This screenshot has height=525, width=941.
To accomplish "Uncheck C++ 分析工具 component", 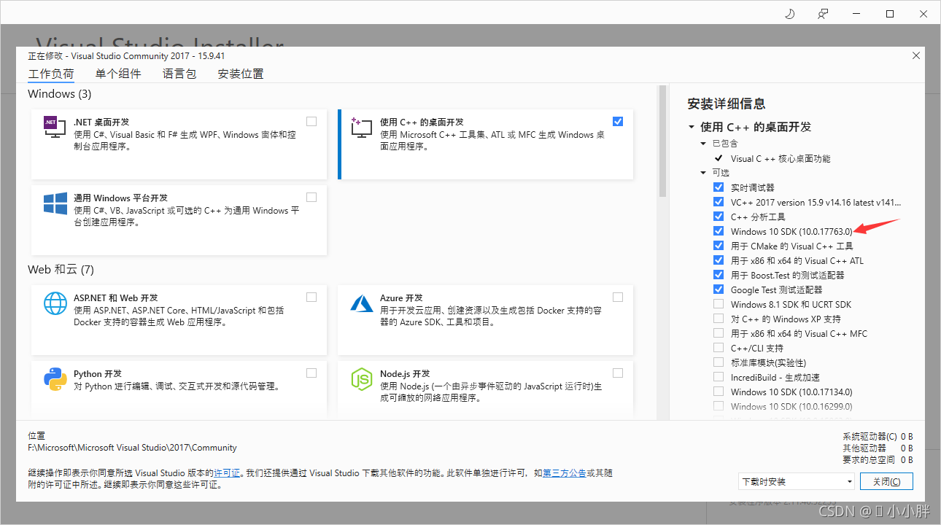I will [719, 217].
